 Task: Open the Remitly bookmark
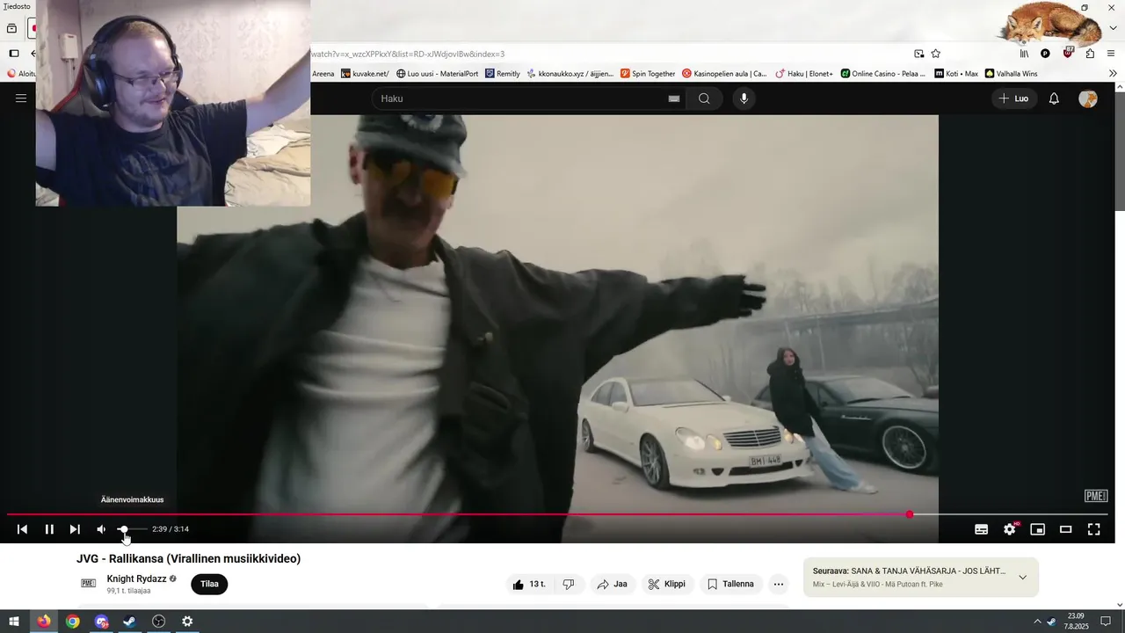(503, 74)
